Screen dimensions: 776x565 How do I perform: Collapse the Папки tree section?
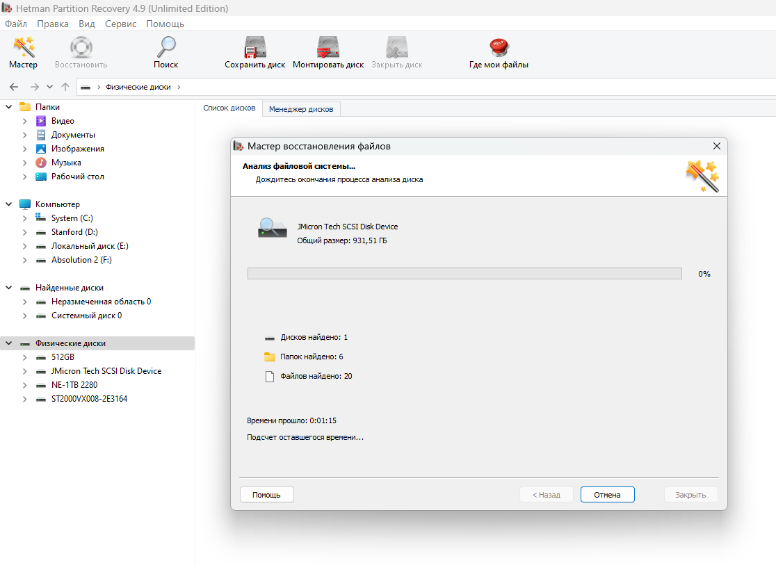(x=9, y=107)
